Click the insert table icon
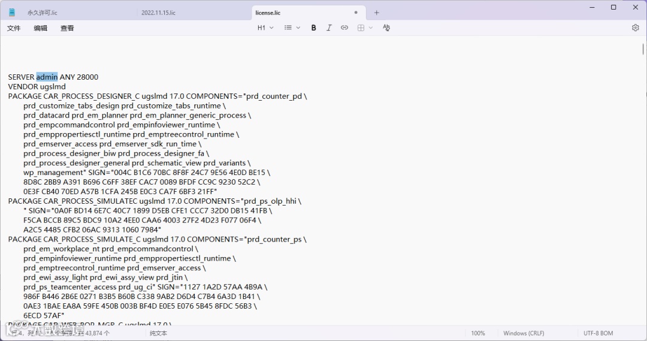The width and height of the screenshot is (647, 341). [x=361, y=28]
